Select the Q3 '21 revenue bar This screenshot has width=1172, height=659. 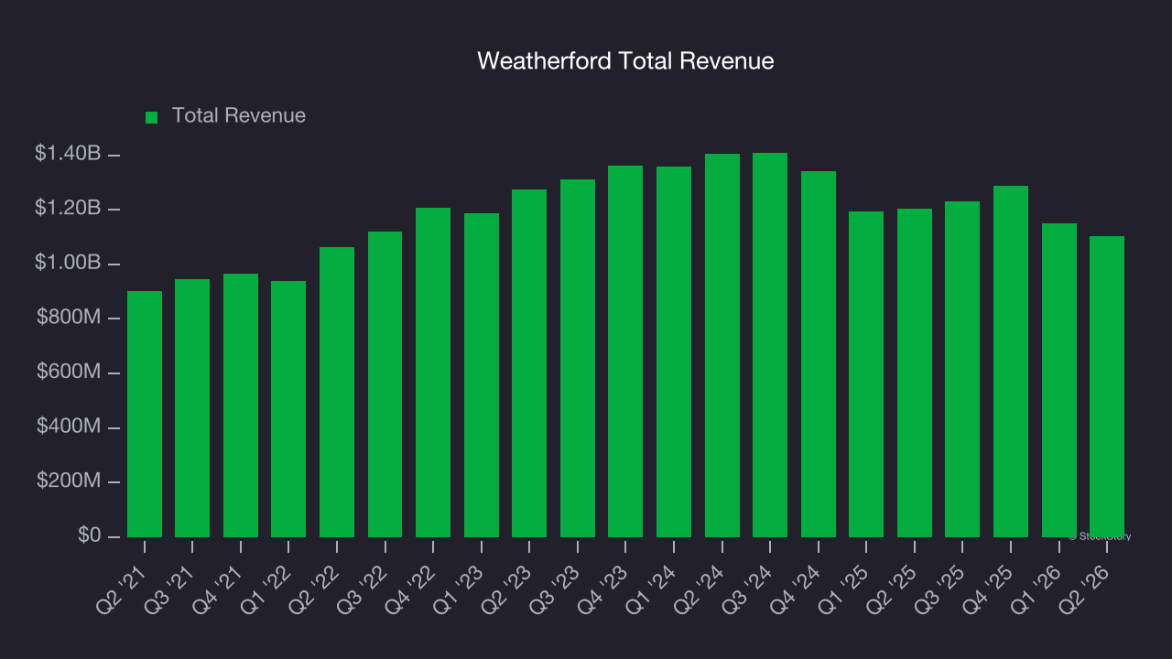coord(192,408)
